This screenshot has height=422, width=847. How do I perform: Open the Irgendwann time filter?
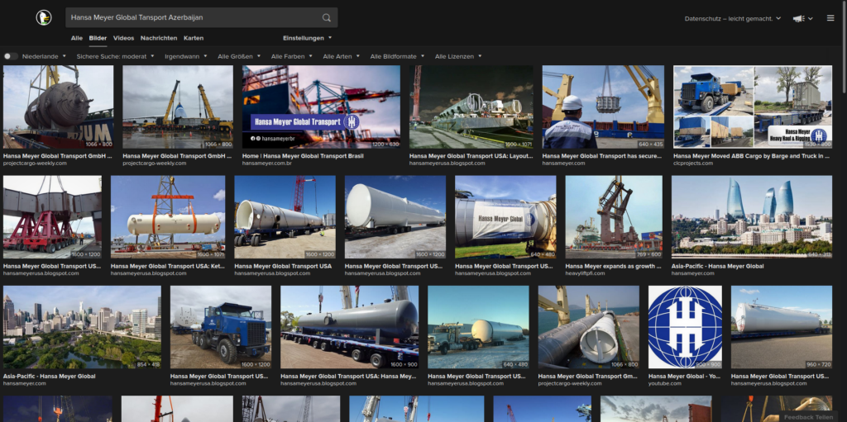[x=186, y=56]
